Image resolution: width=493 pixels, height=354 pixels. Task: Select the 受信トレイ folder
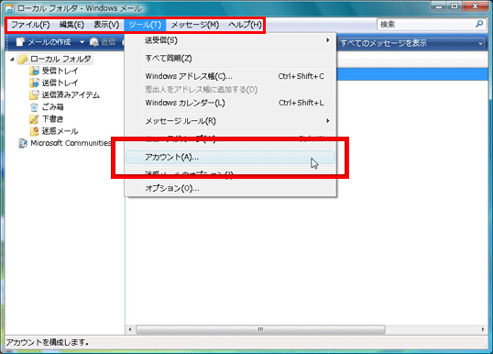coord(60,71)
